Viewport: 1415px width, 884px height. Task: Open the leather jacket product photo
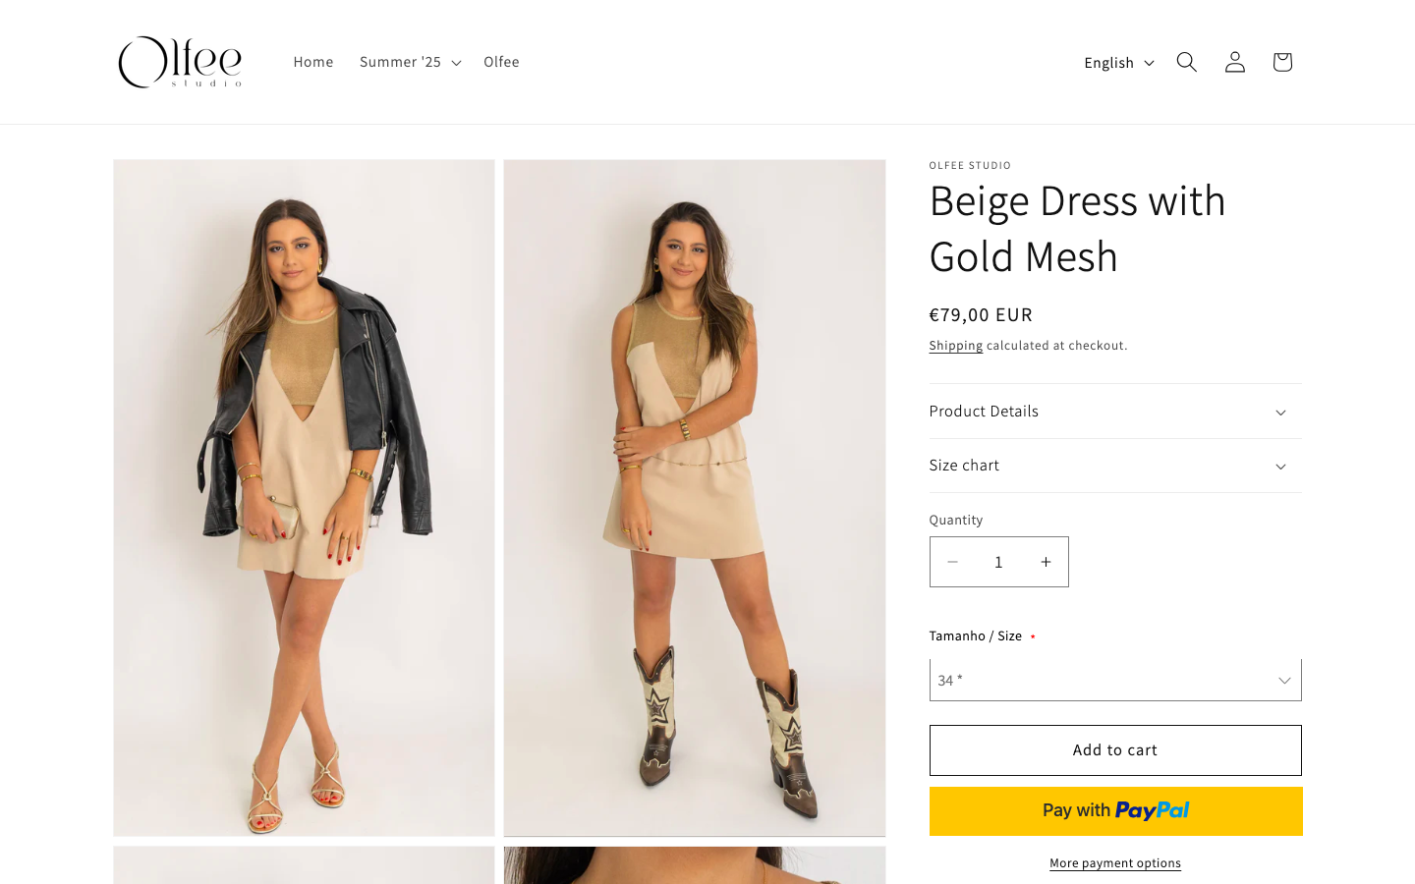304,498
